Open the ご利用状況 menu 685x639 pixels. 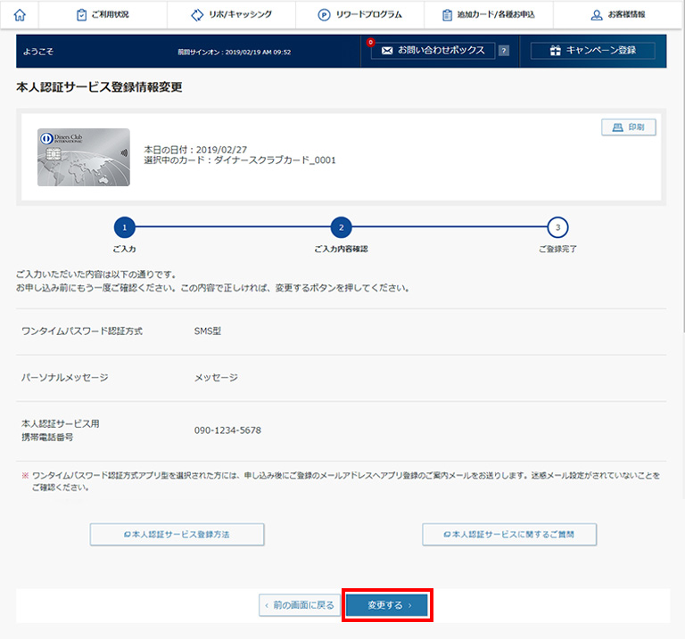107,15
